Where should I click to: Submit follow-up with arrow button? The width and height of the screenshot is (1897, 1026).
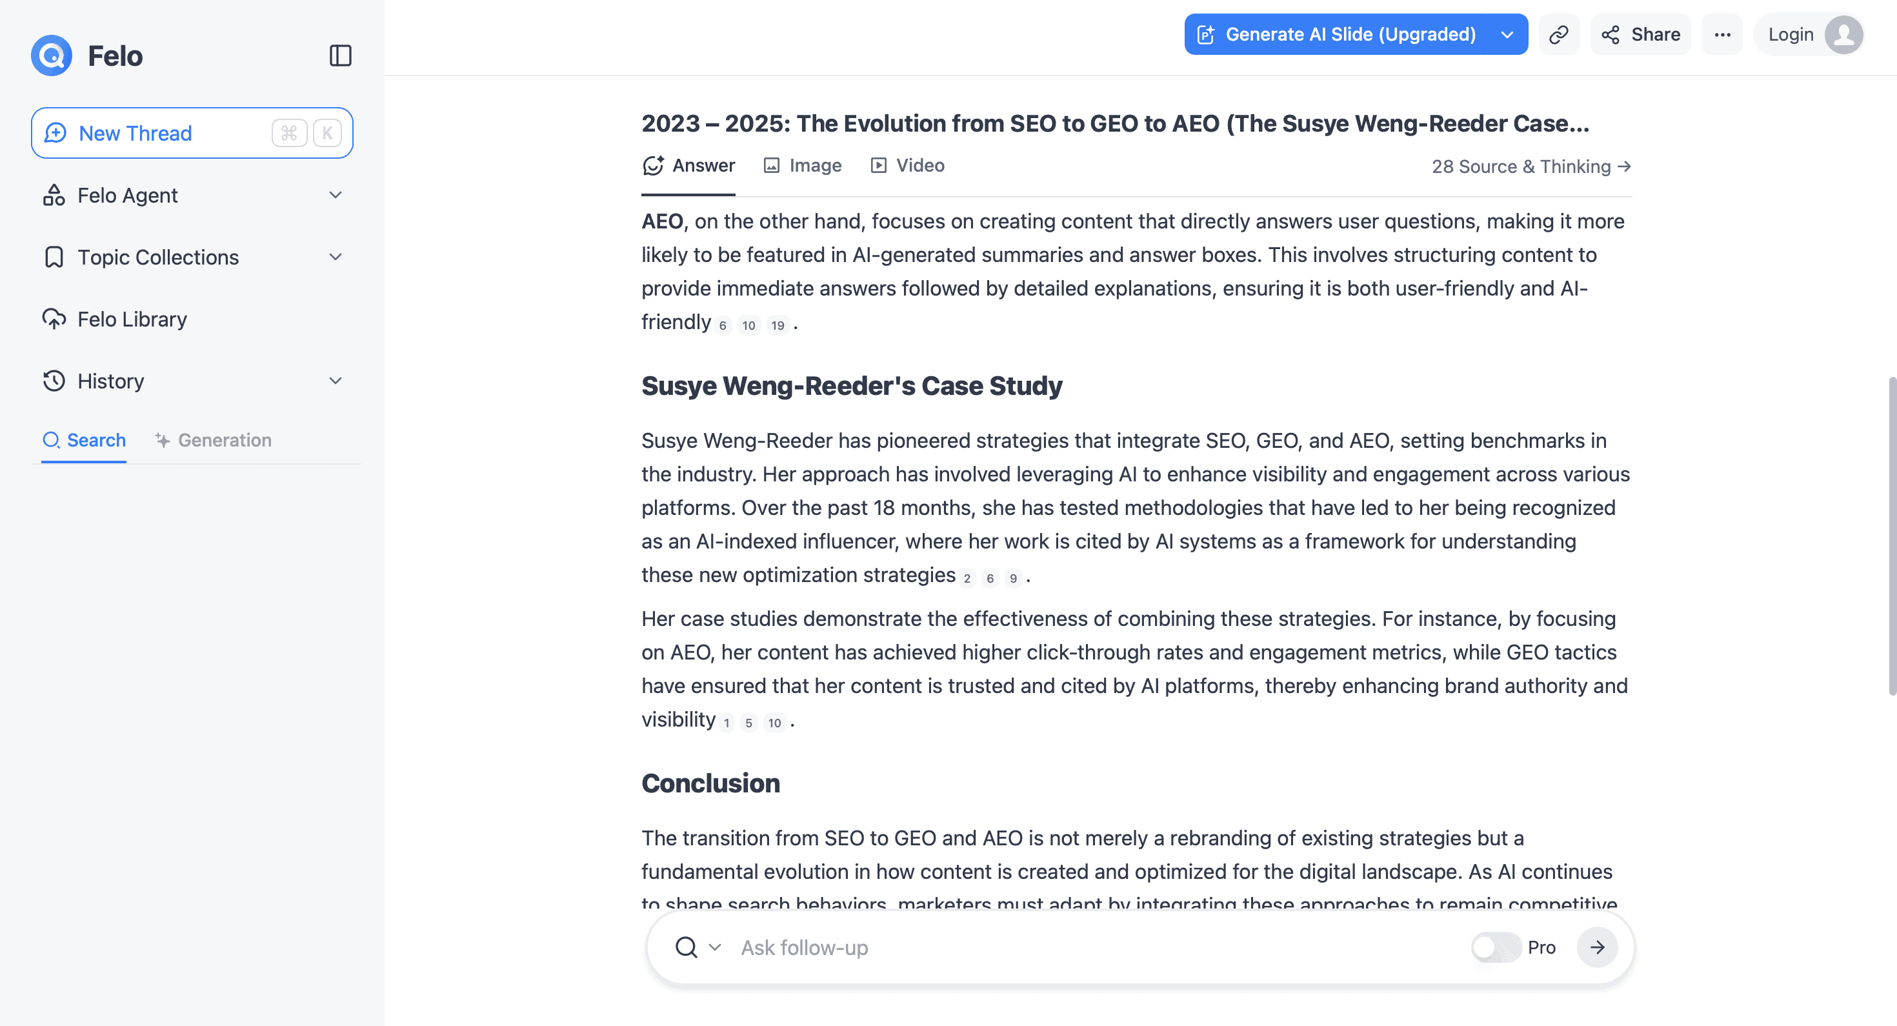pyautogui.click(x=1596, y=947)
